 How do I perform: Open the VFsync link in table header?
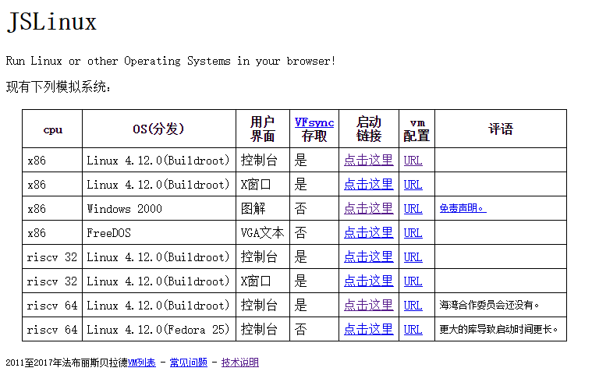(314, 122)
